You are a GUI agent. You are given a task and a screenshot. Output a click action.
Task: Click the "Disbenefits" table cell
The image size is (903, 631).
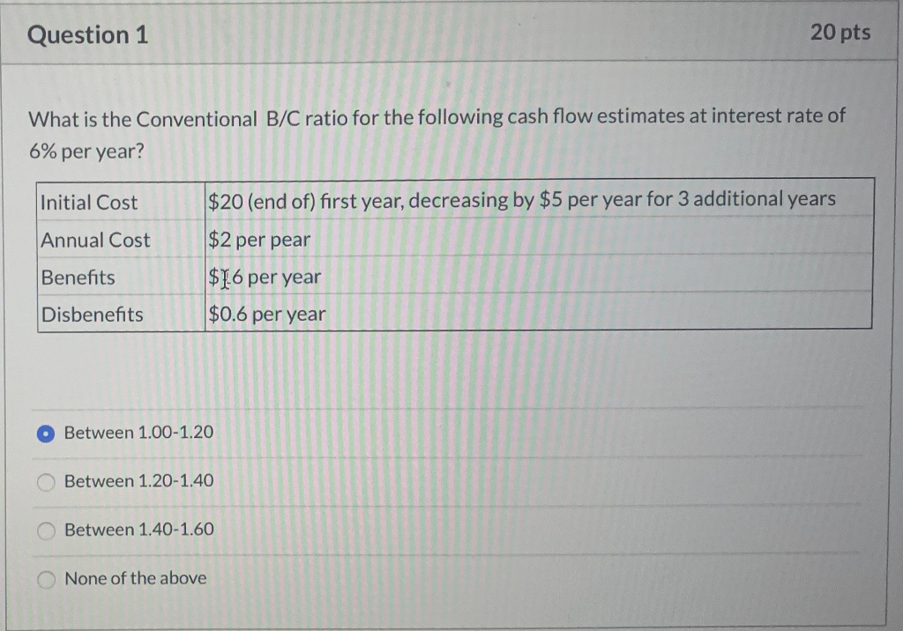(x=92, y=315)
